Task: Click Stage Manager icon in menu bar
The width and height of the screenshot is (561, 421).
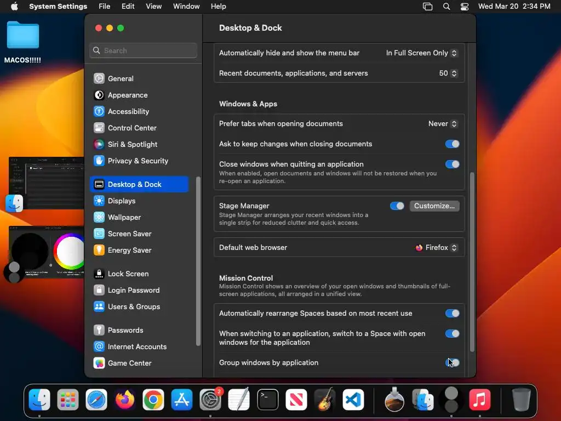Action: [x=427, y=7]
